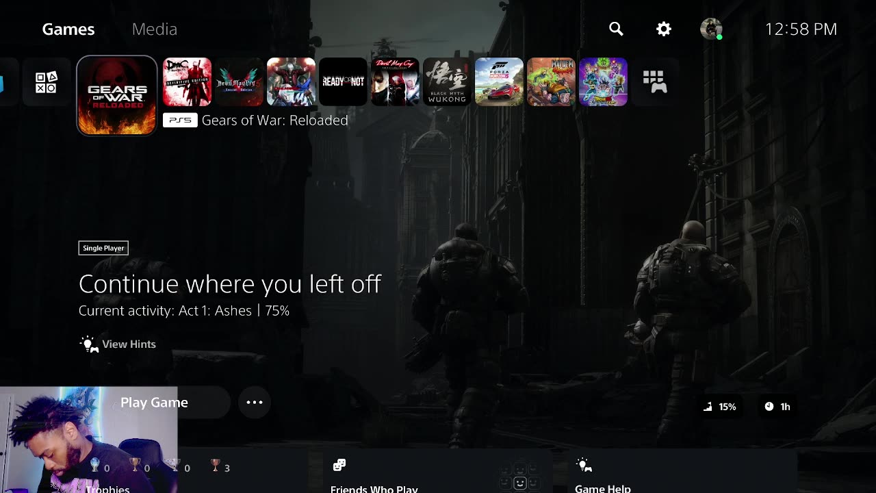
Task: Click Current activity Act 1: Ashes text
Action: pos(184,311)
